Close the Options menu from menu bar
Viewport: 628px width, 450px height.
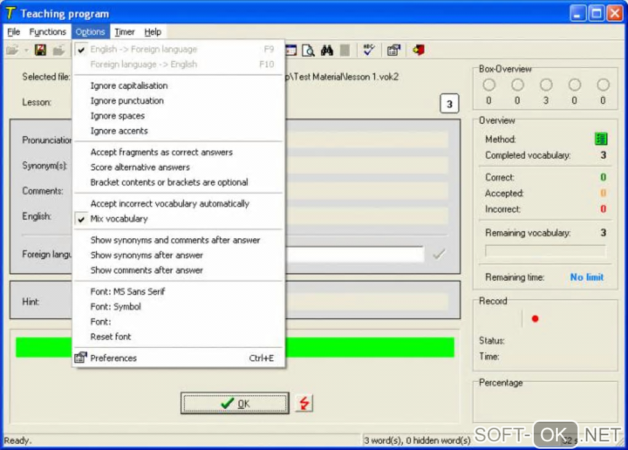click(90, 31)
